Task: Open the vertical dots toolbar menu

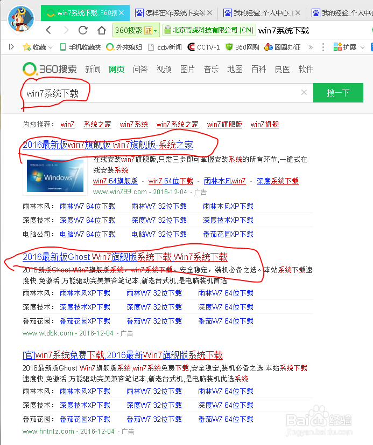Action: [x=323, y=47]
